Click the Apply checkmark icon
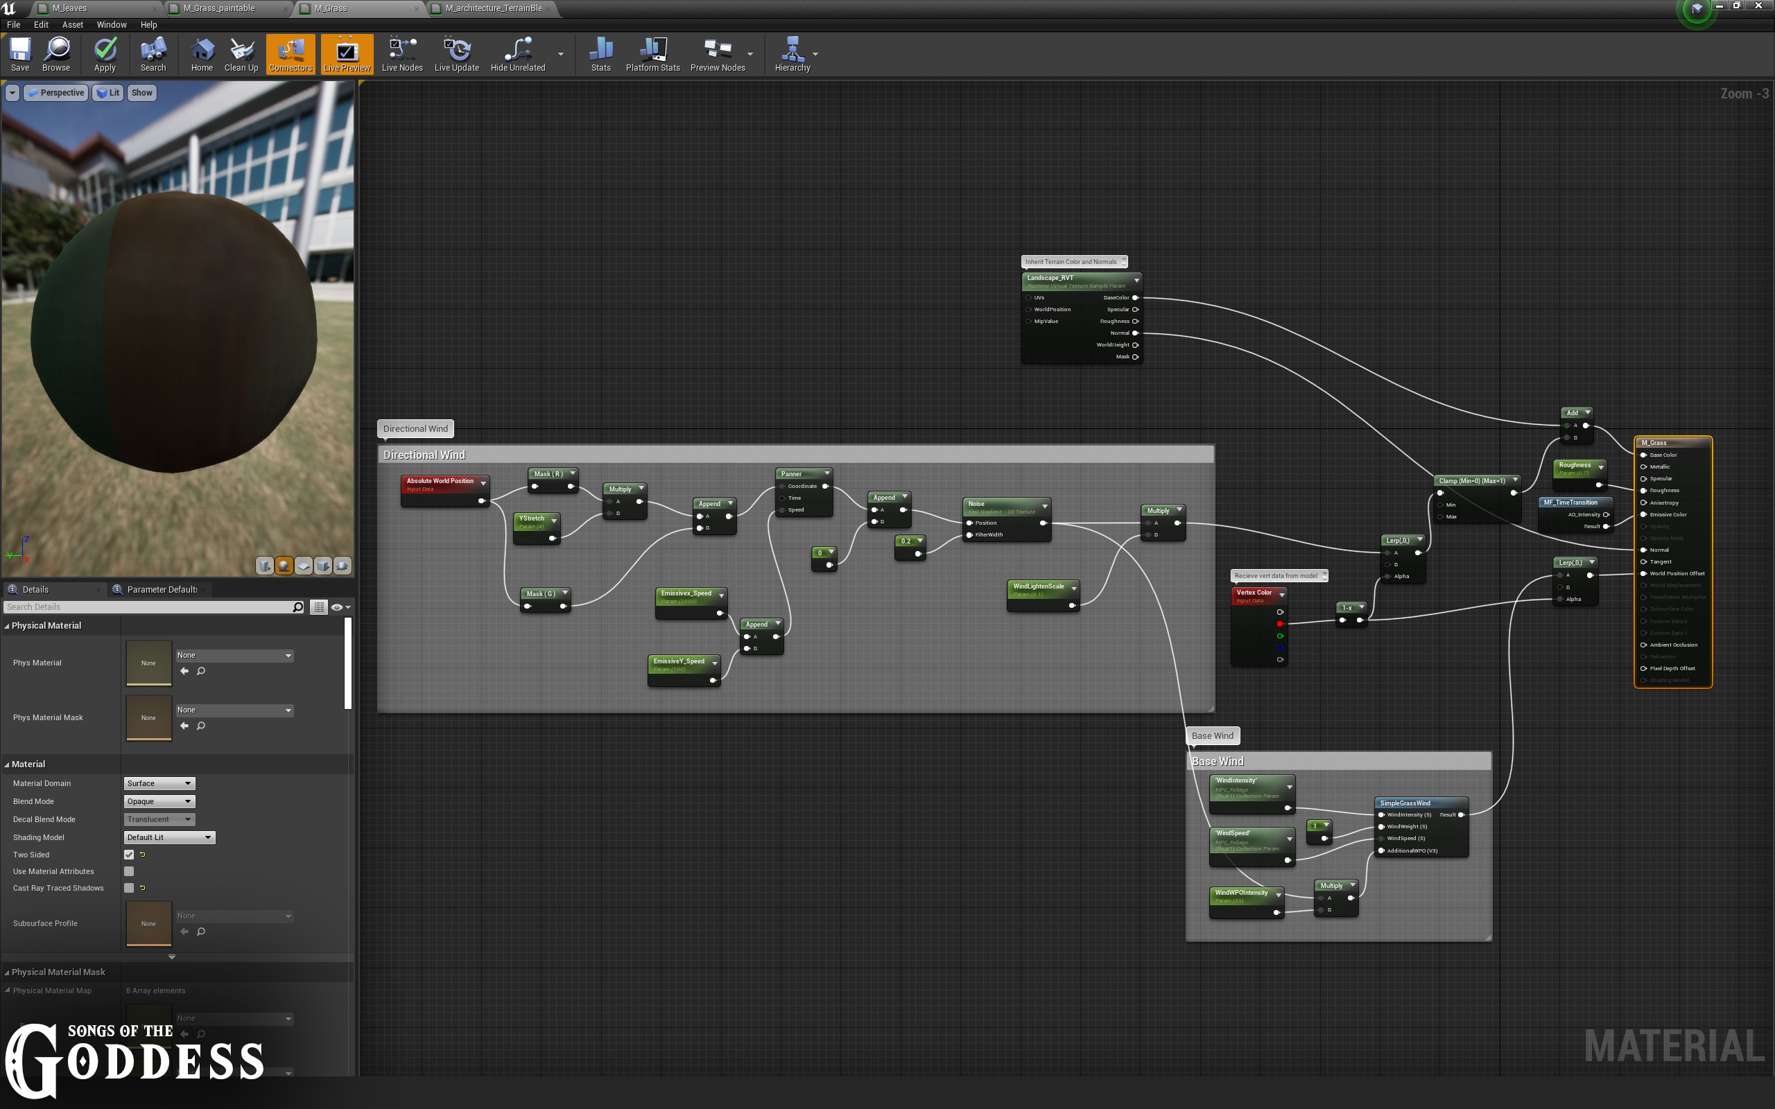 105,53
